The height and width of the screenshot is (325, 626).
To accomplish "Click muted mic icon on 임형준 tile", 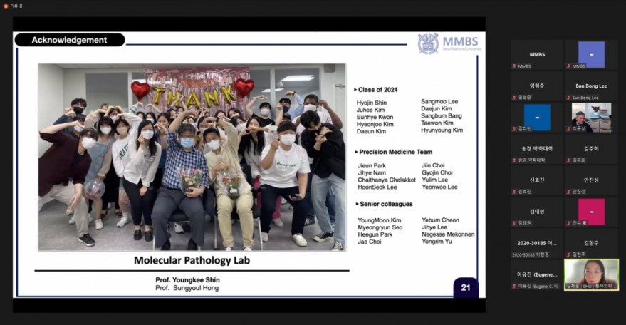I will (514, 98).
